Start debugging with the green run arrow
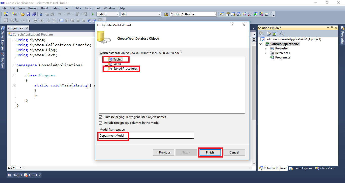The width and height of the screenshot is (345, 183). pos(93,14)
